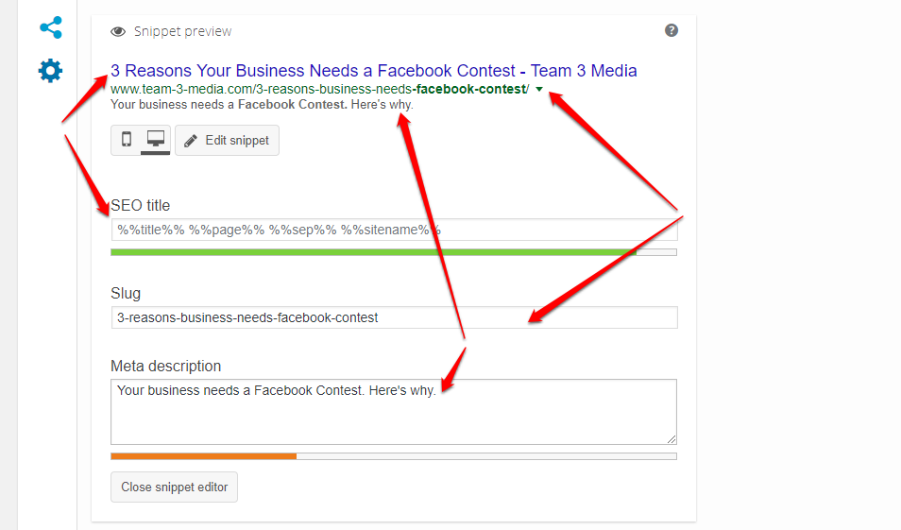Screen dimensions: 901x530
Task: Open the blue snippet title link
Action: tap(373, 71)
